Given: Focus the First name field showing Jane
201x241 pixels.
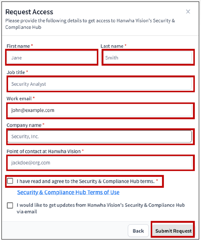Looking at the screenshot, I should tap(52, 57).
